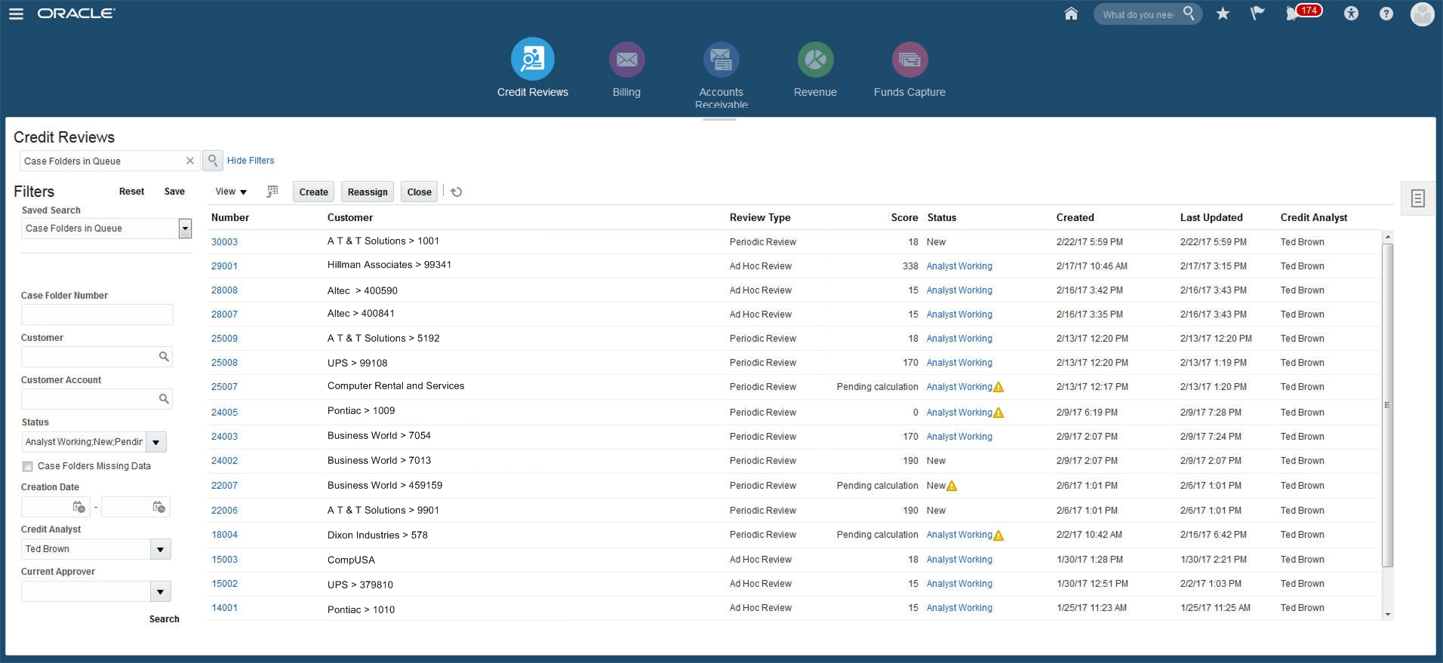This screenshot has width=1443, height=663.
Task: Open the Creation Date start calendar picker
Action: pyautogui.click(x=78, y=507)
